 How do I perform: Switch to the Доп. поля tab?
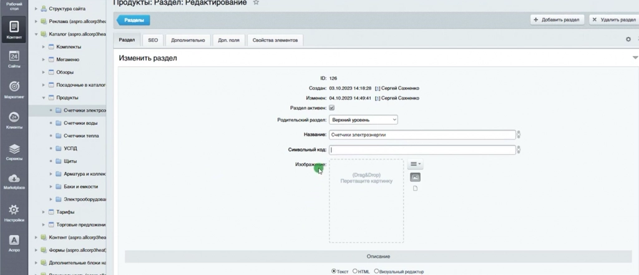tap(228, 40)
